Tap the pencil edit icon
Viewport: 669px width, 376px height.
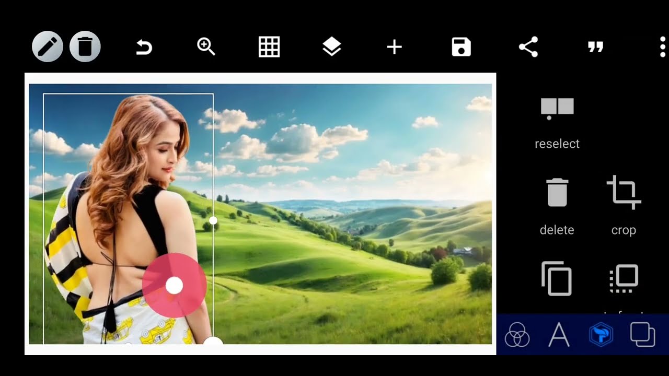point(48,47)
